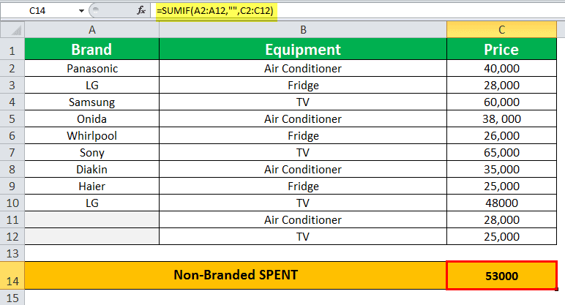This screenshot has height=305, width=565.
Task: Select row 7 header
Action: click(x=12, y=153)
